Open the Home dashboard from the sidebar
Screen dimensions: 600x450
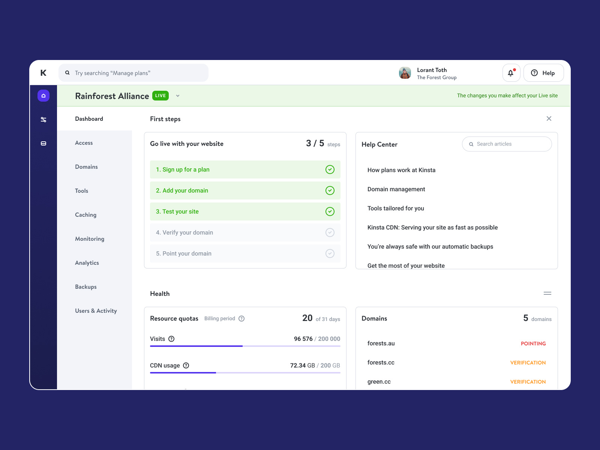pyautogui.click(x=43, y=96)
